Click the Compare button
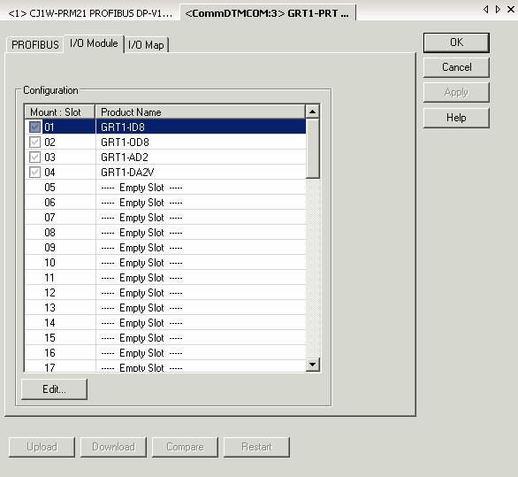518x477 pixels. tap(185, 447)
